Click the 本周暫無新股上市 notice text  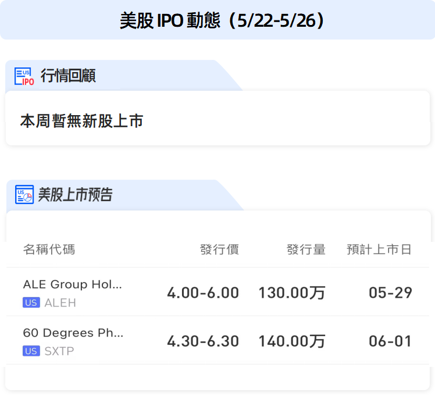(x=81, y=121)
